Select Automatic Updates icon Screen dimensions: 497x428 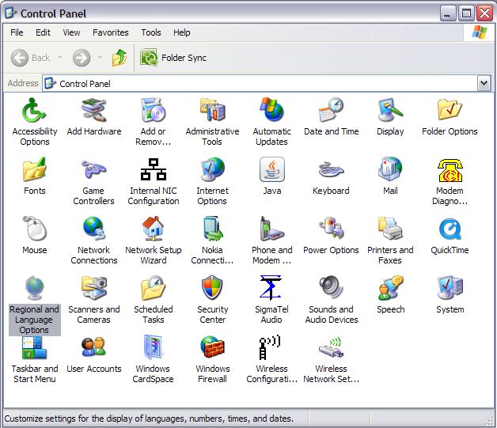click(271, 110)
